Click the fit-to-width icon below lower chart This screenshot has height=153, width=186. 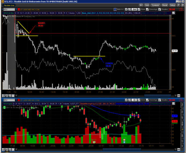179,149
